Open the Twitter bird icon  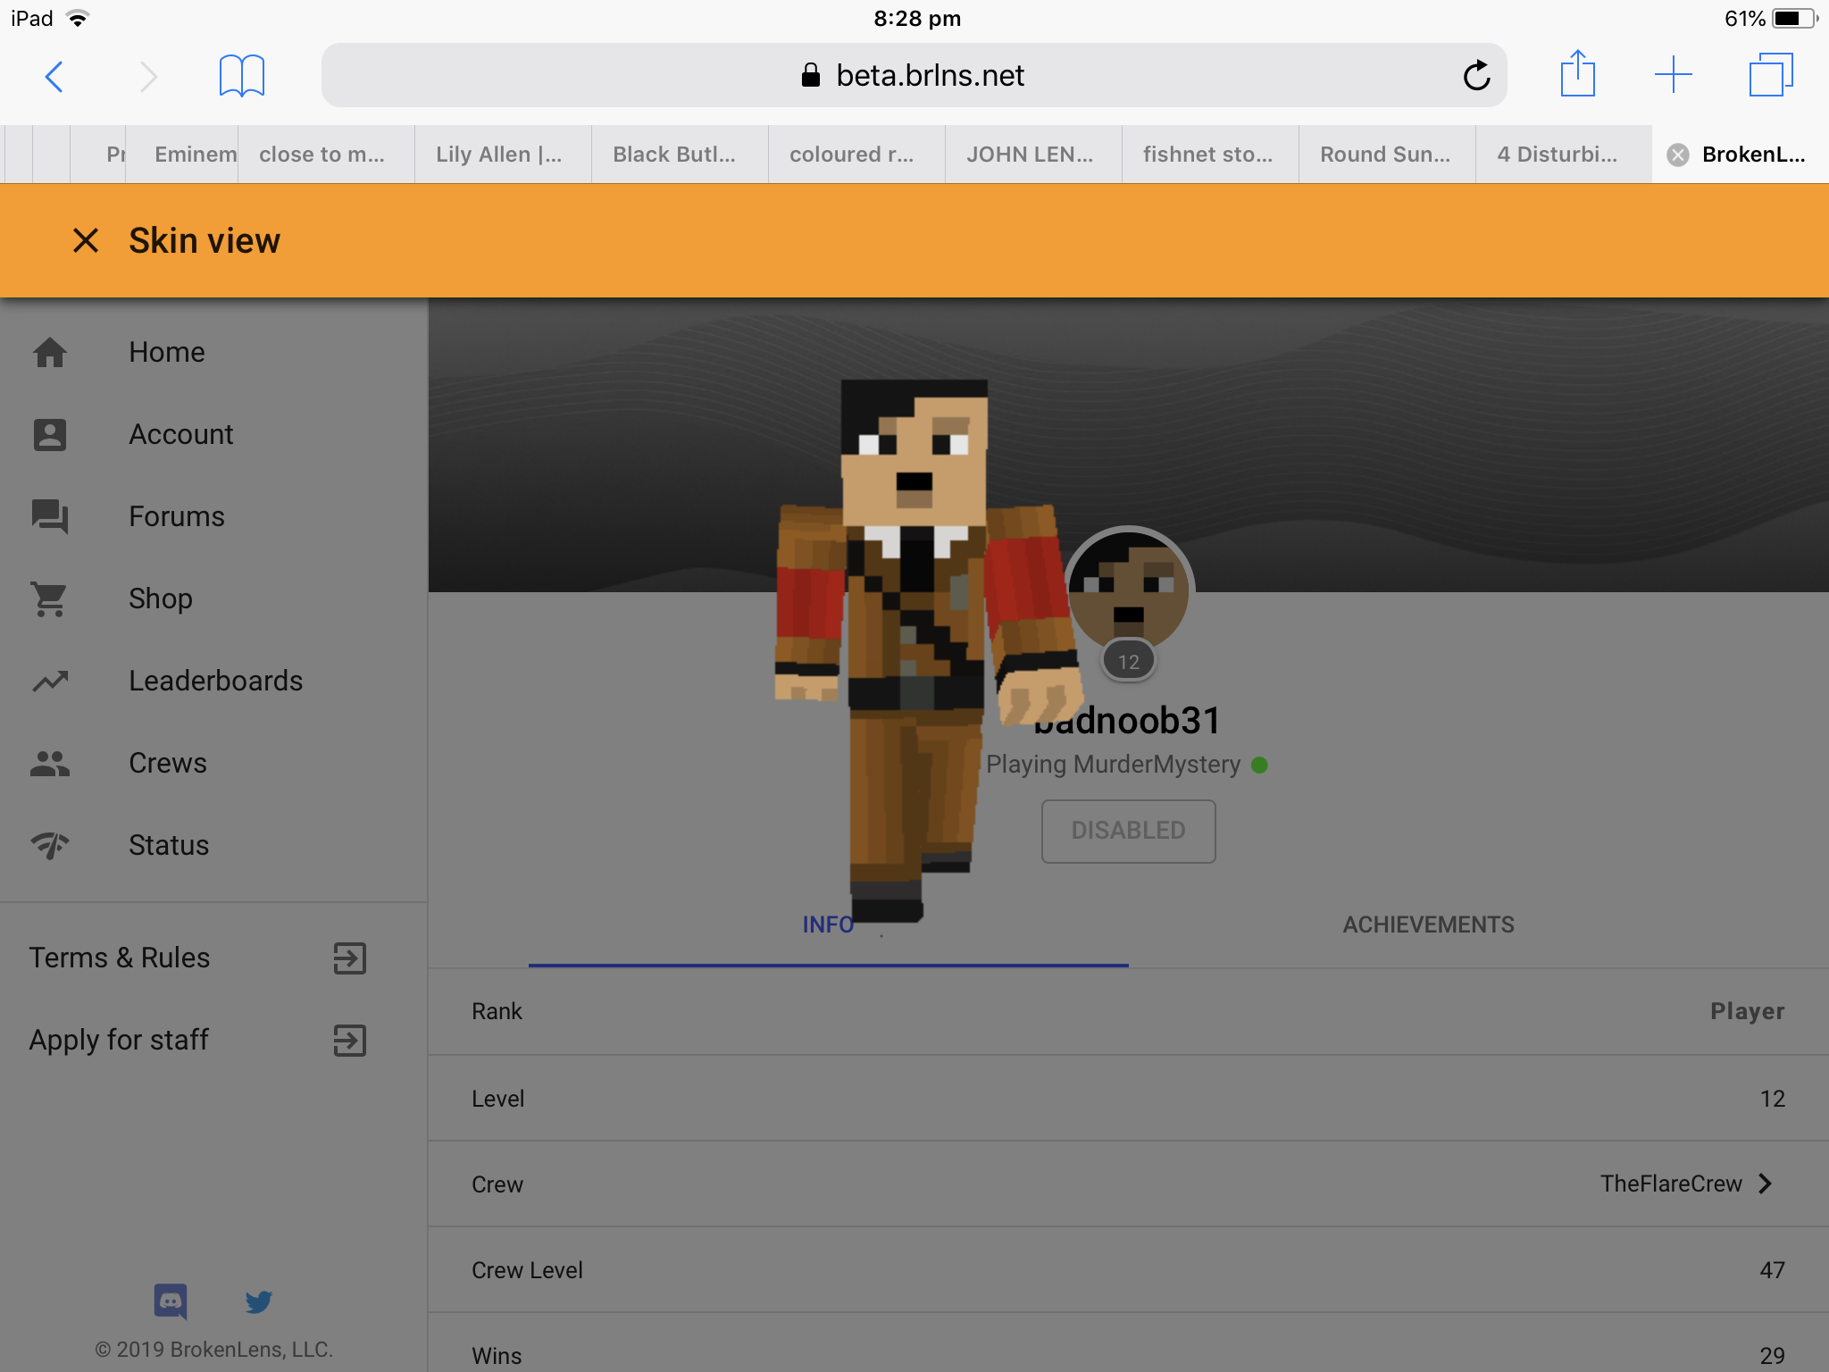click(x=259, y=1301)
